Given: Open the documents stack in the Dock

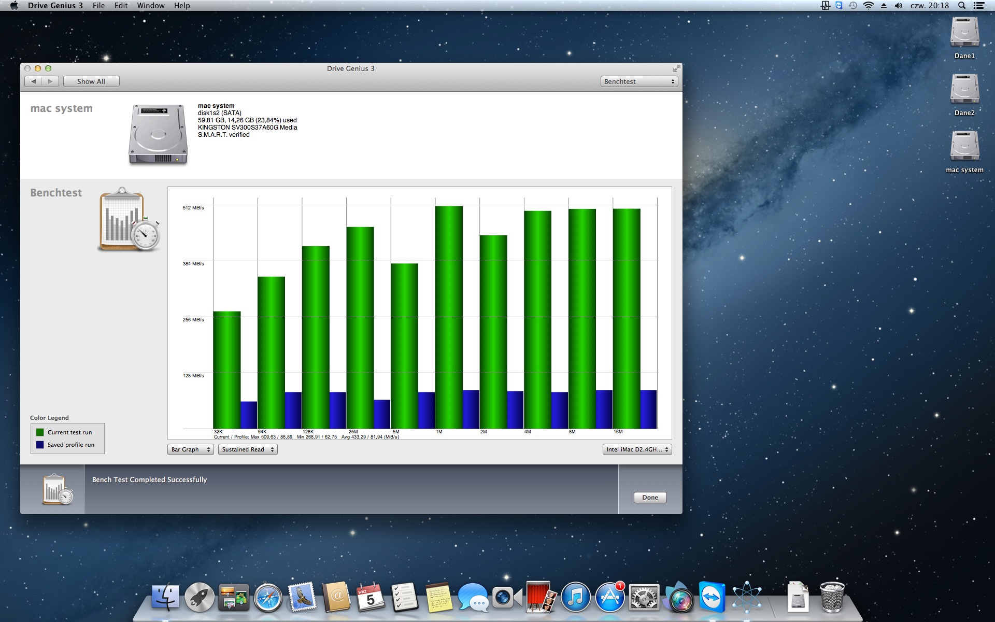Looking at the screenshot, I should [x=798, y=597].
